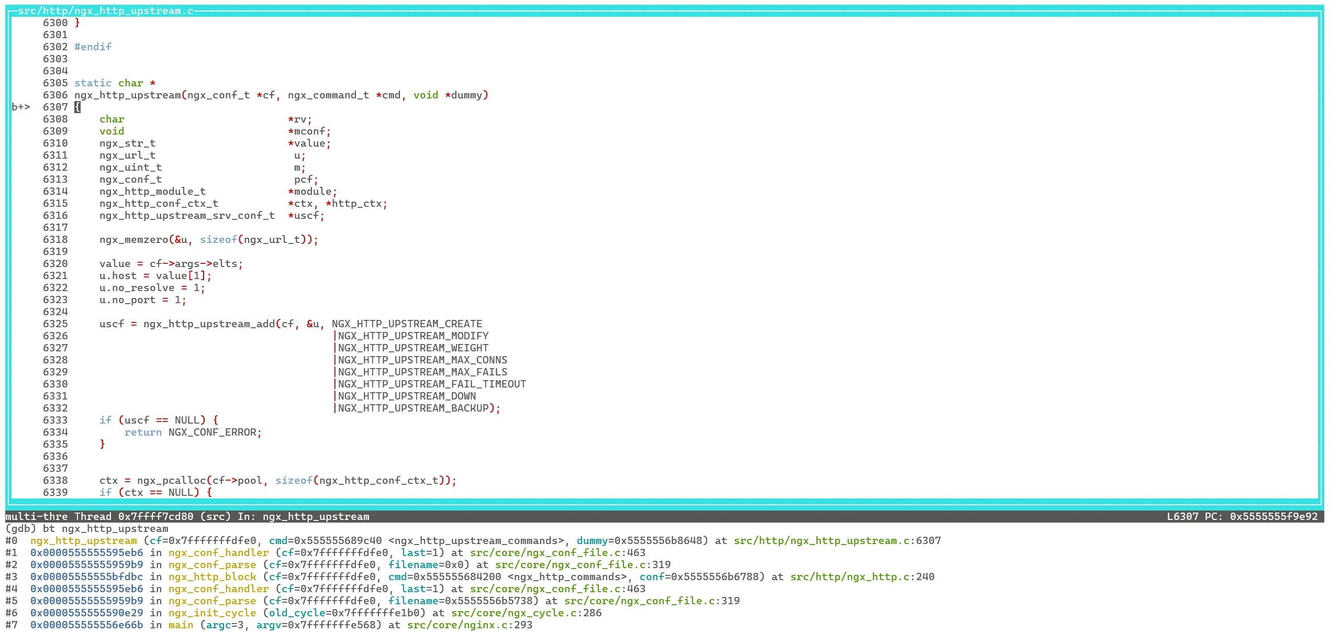Select frame #7 main in backtrace
Screen dimensions: 1340x632
(181, 625)
